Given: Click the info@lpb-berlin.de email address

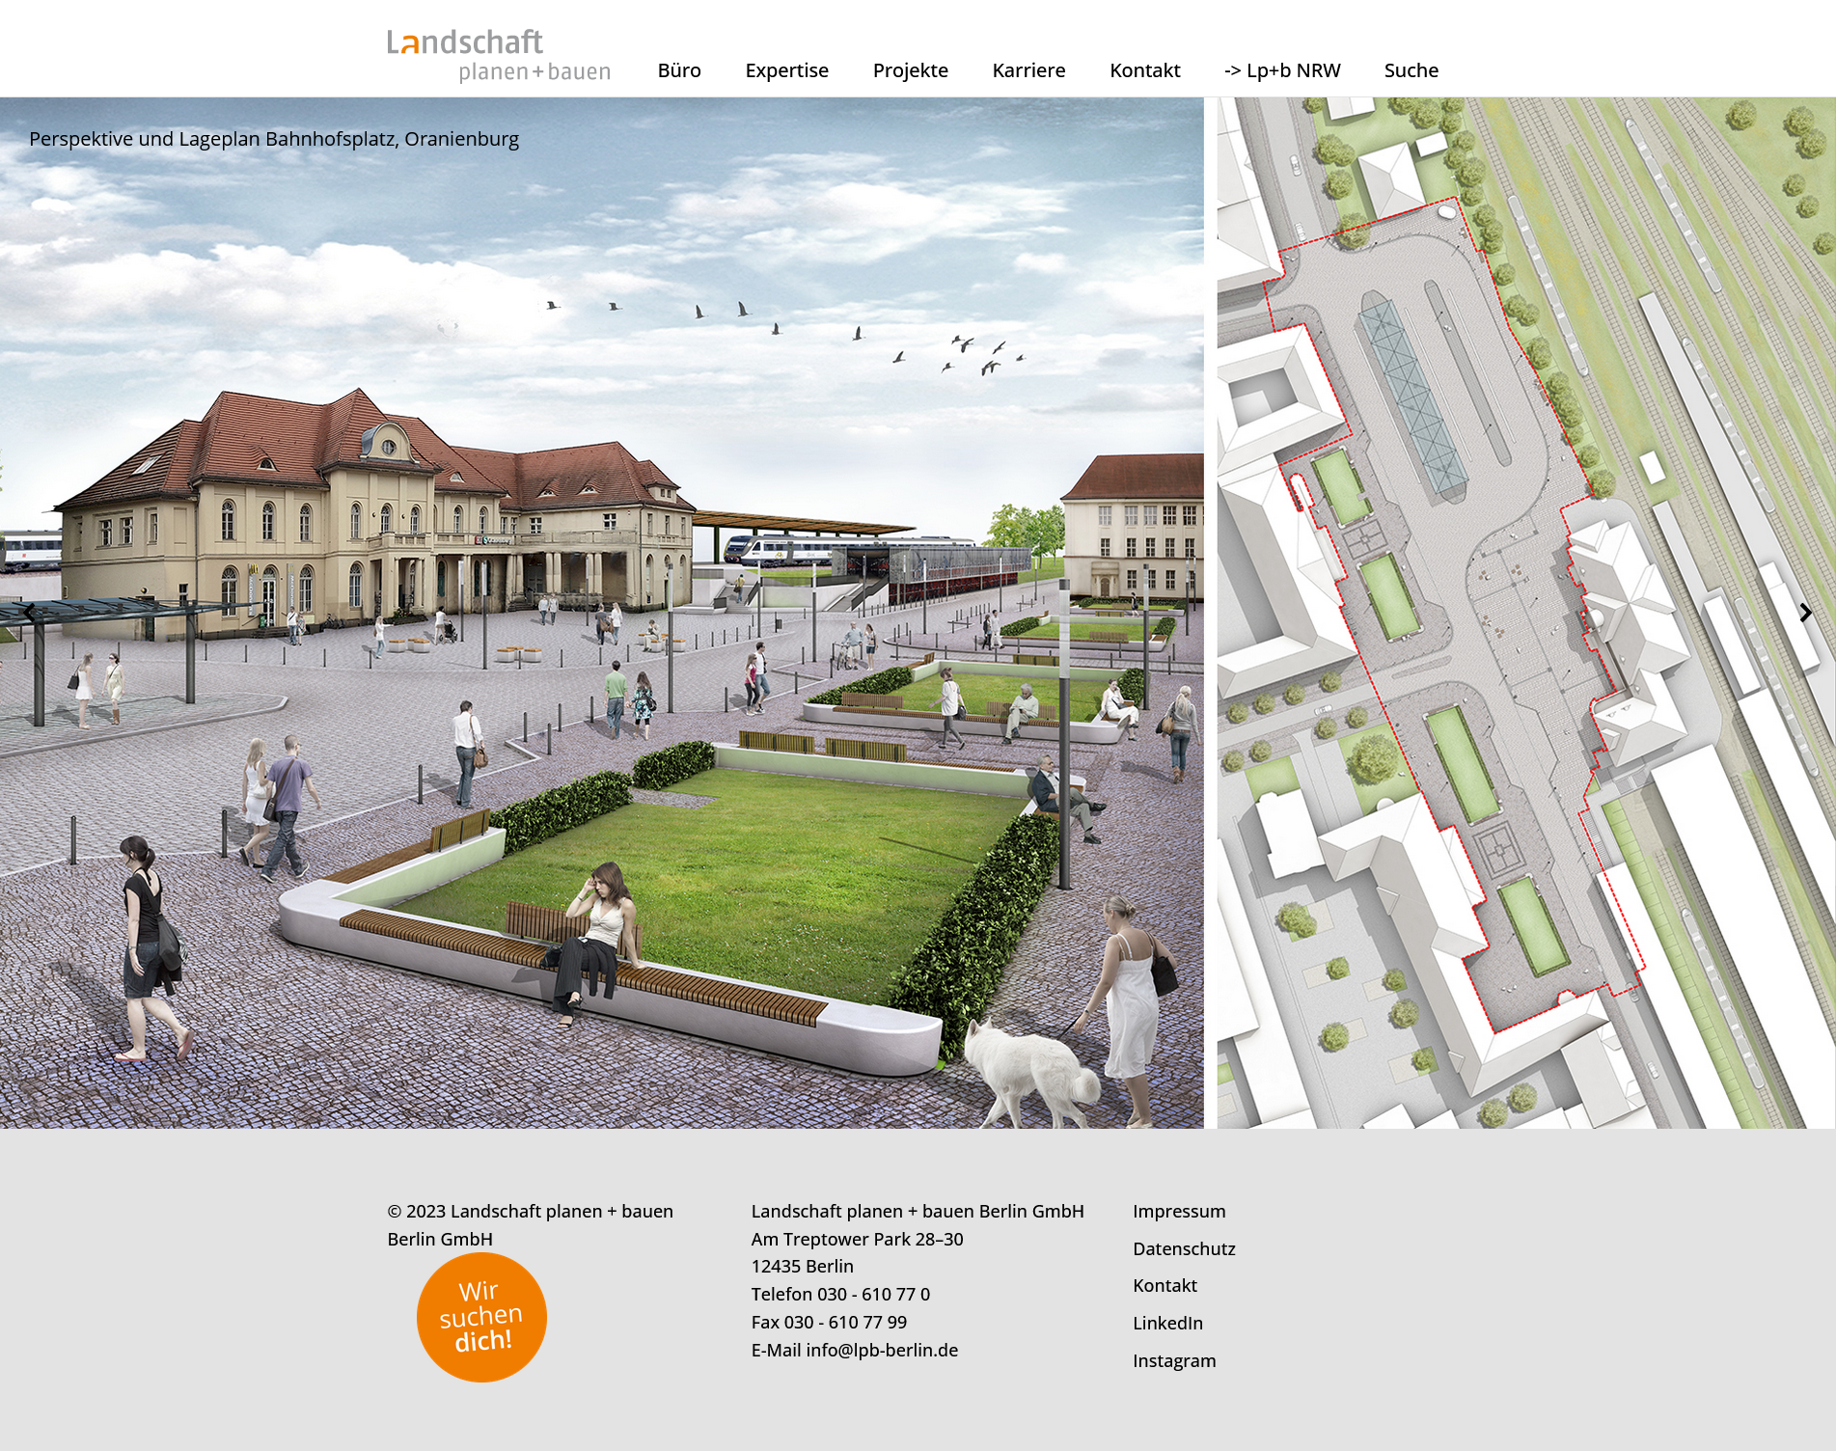Looking at the screenshot, I should 882,1350.
